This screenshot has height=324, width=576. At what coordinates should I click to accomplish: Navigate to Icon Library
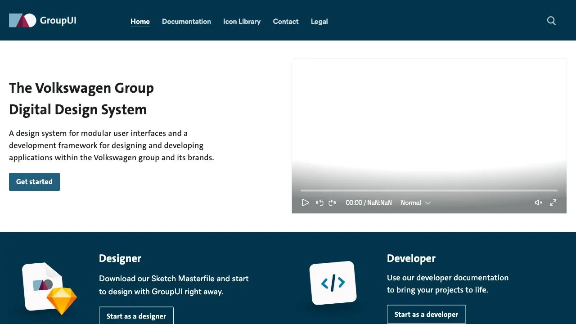coord(242,22)
